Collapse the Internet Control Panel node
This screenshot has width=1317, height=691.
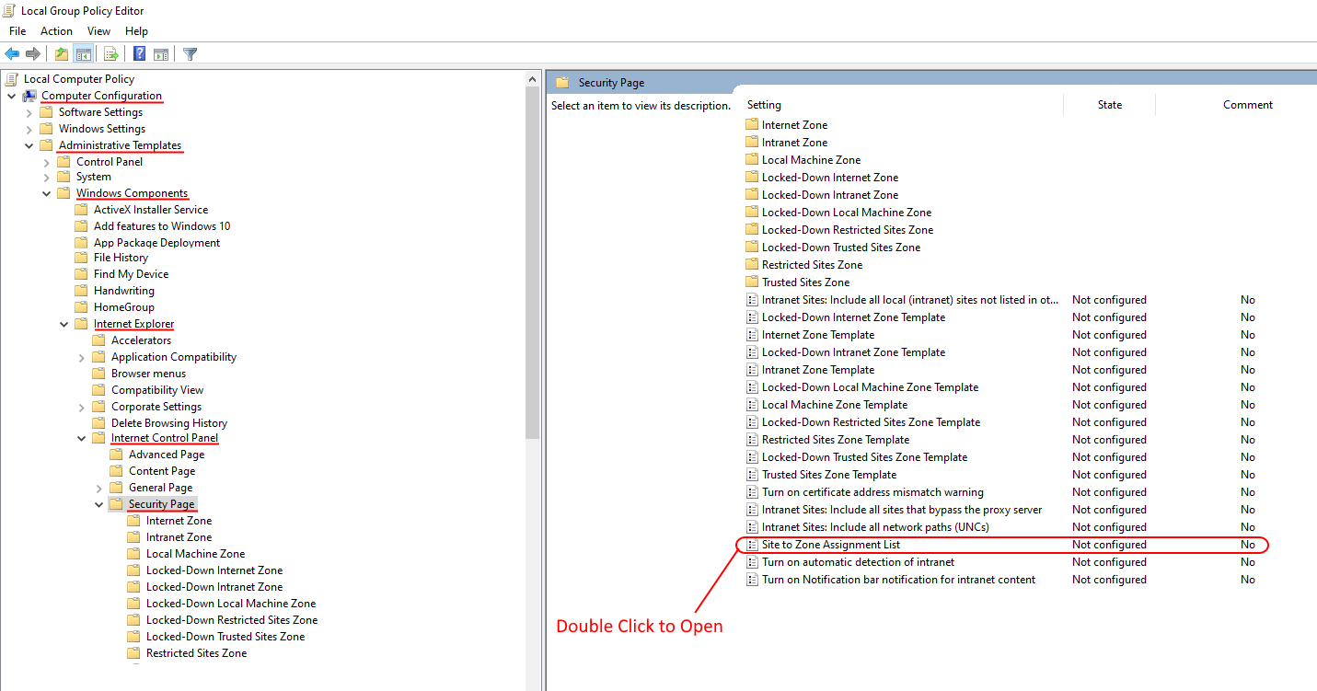pyautogui.click(x=82, y=438)
